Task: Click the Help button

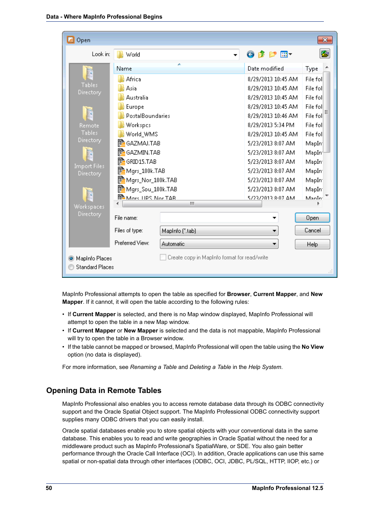Action: click(x=312, y=244)
